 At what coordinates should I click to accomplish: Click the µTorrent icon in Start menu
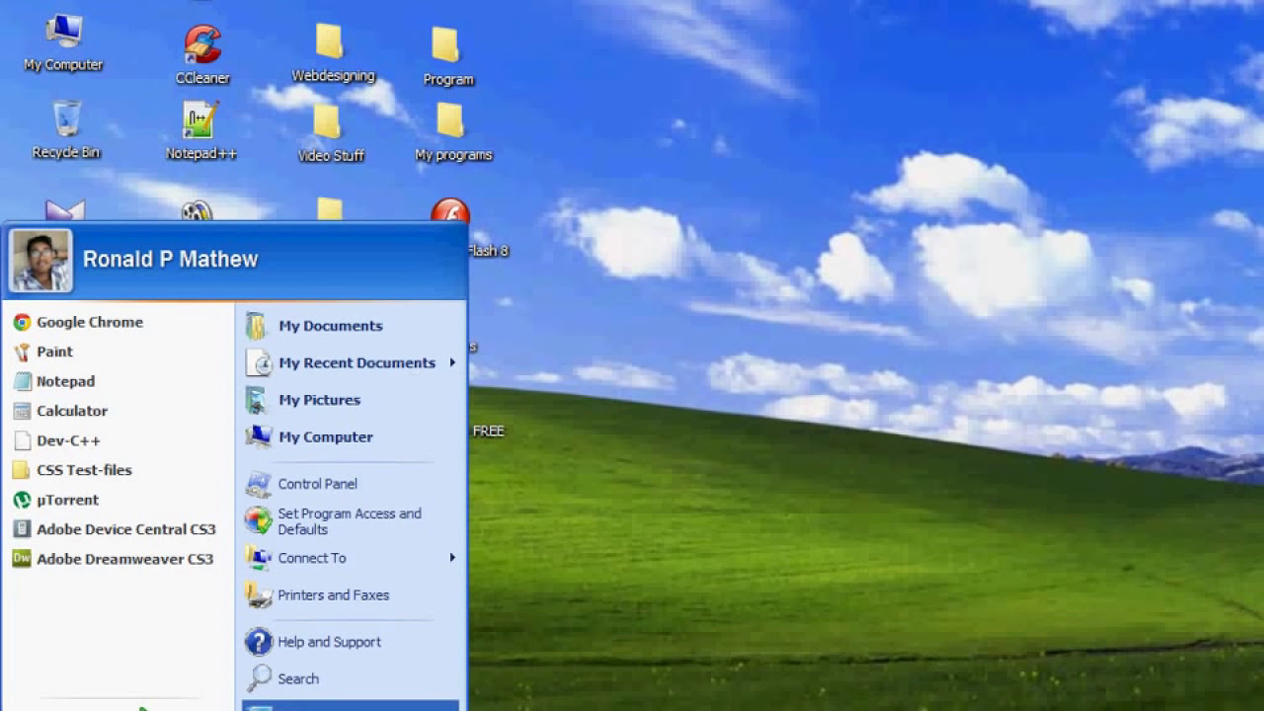click(x=22, y=500)
